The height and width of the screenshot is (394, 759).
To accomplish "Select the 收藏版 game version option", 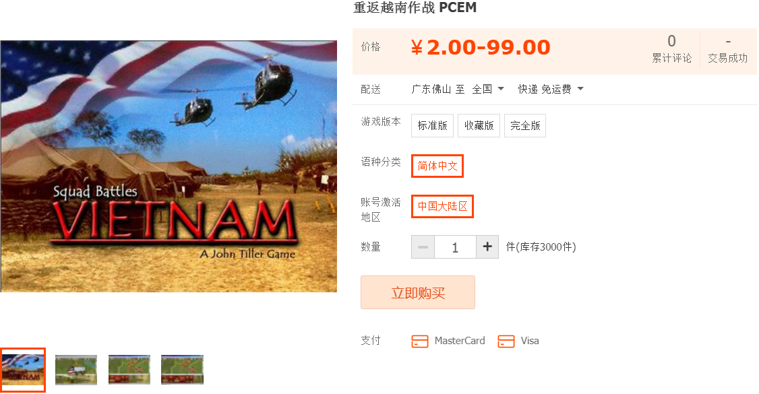I will tap(479, 126).
